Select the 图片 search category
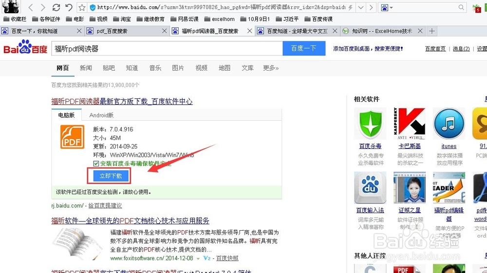 click(178, 68)
